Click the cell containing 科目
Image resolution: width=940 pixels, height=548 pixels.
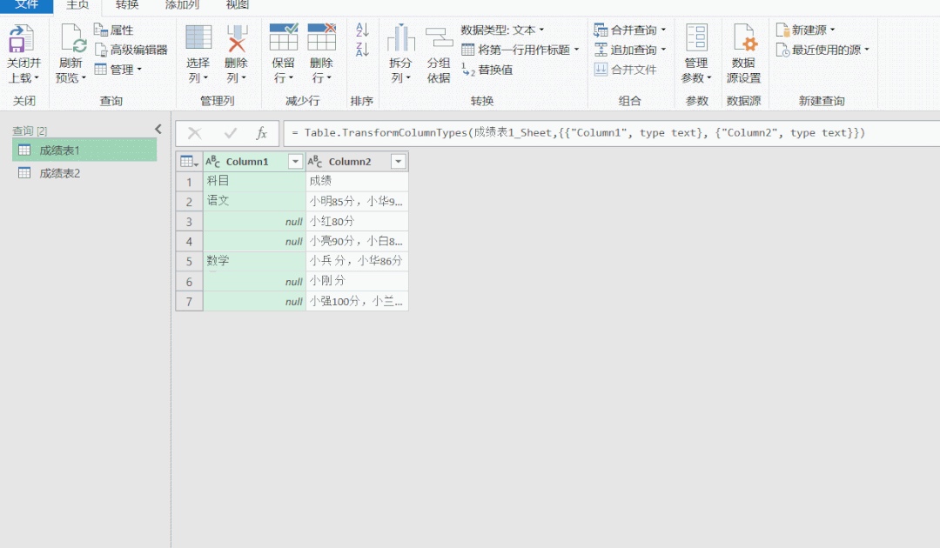point(254,181)
